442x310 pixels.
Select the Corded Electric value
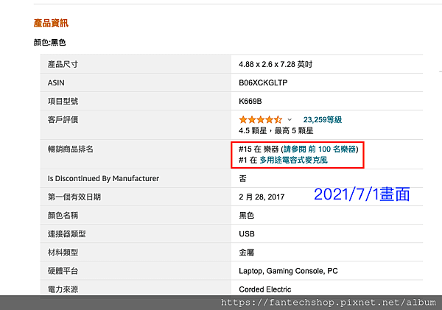[264, 289]
